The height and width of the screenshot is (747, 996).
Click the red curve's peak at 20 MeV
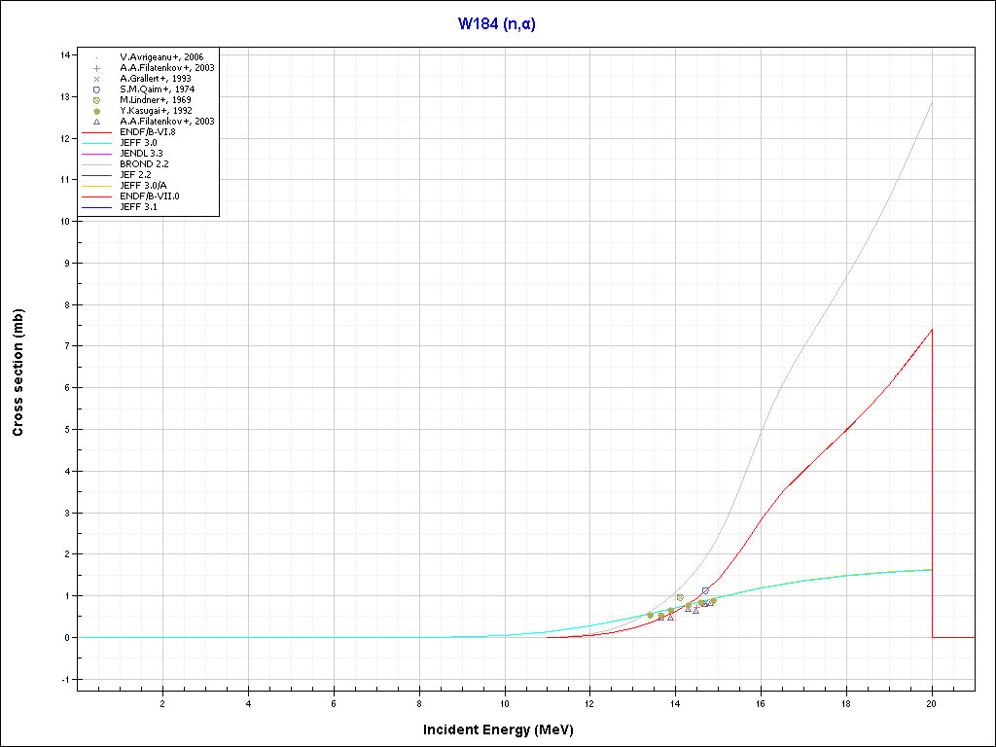(932, 330)
